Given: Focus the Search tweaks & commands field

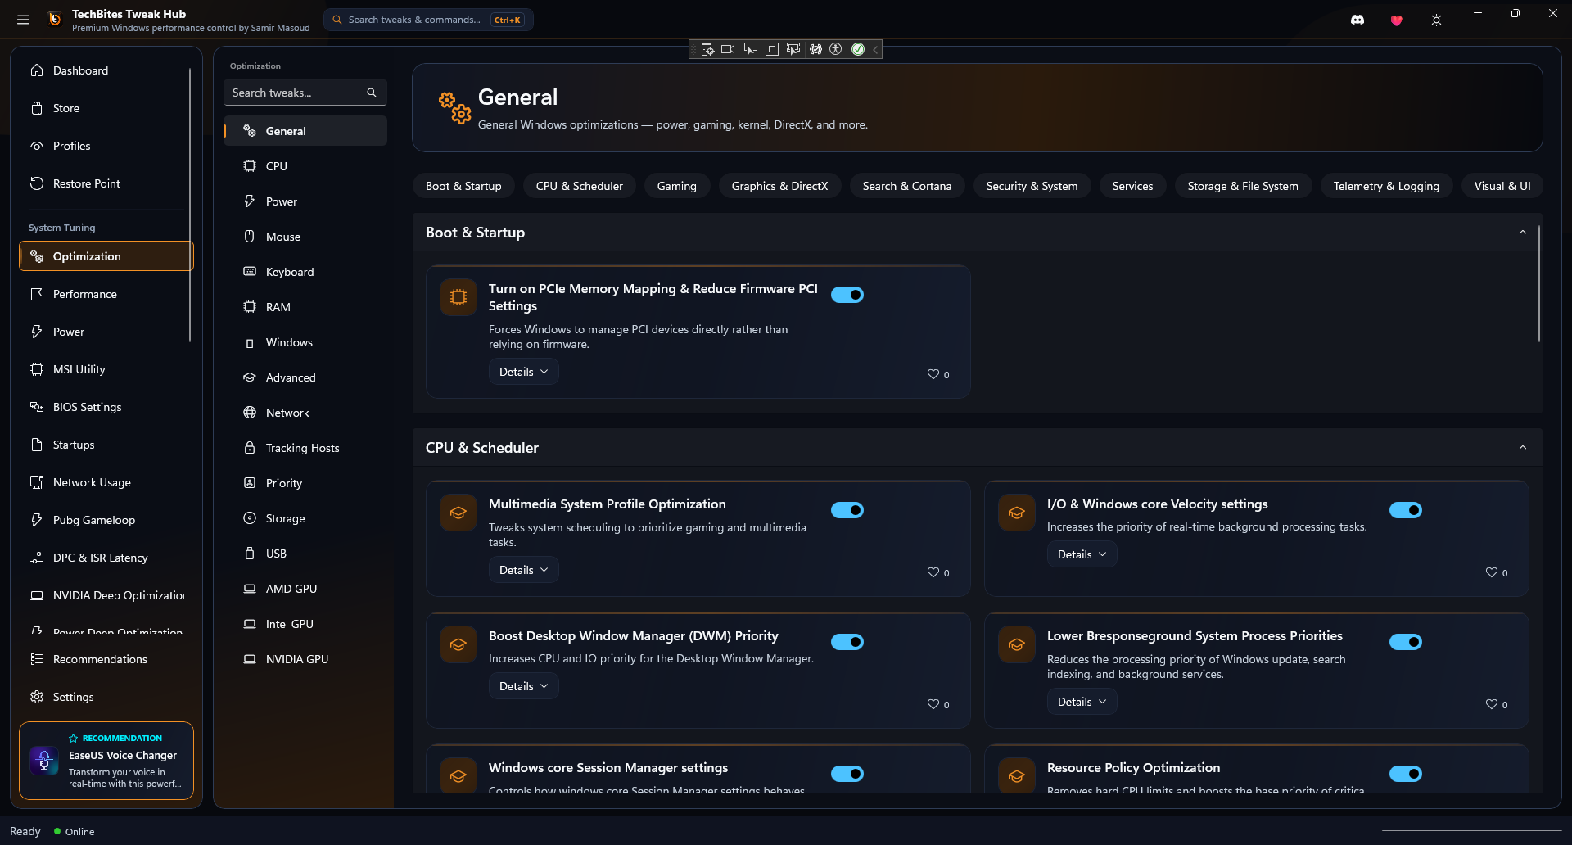Looking at the screenshot, I should point(428,20).
